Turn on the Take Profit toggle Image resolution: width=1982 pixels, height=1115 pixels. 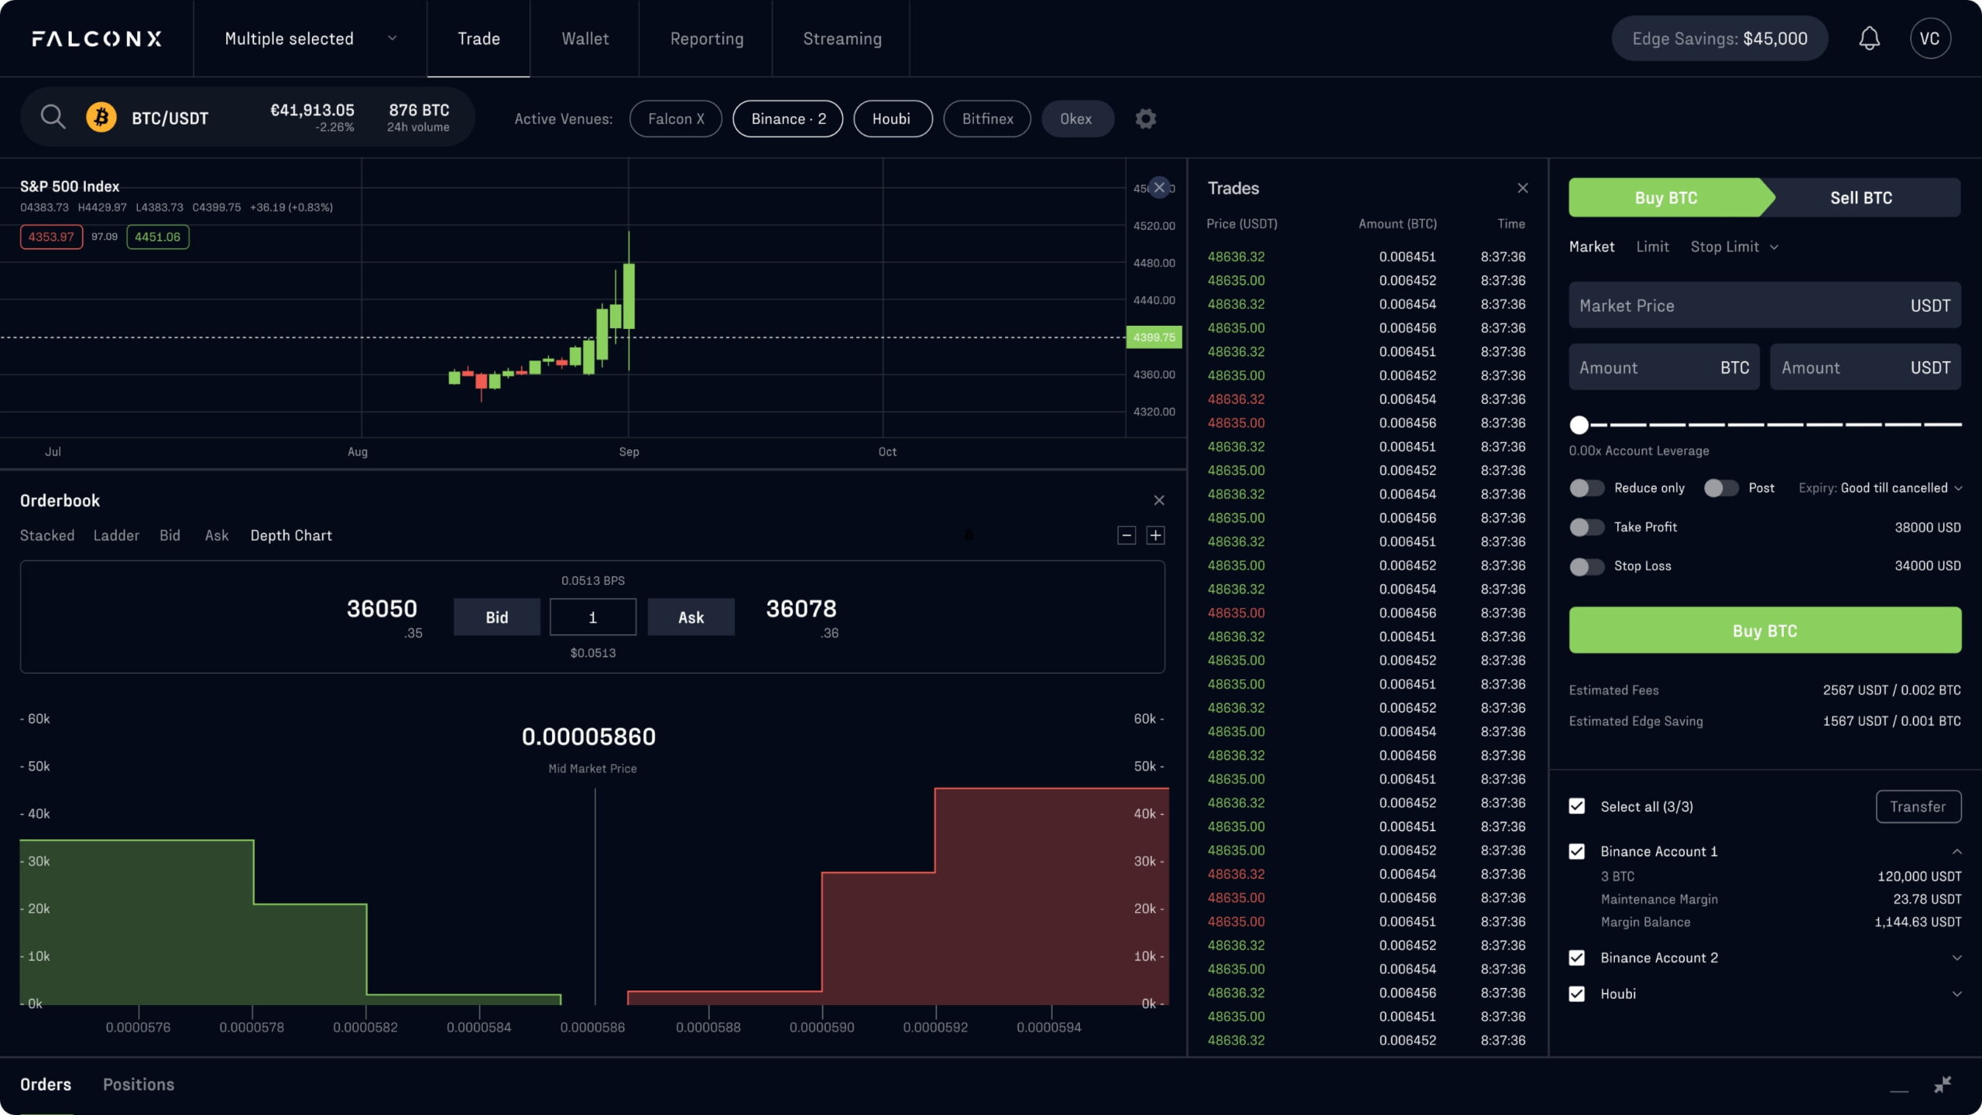[x=1586, y=528]
